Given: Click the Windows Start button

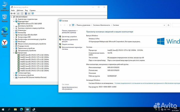Looking at the screenshot, I should (3, 110).
